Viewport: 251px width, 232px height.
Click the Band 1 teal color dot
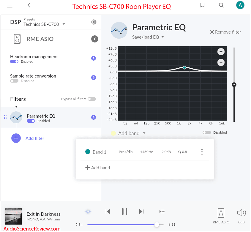(88, 151)
